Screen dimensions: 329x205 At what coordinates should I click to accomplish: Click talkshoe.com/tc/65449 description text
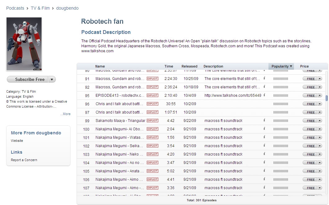point(233,96)
